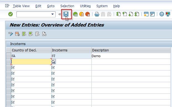Screen dimensions: 172x107
Task: Click the document with glasses icon
Action: coord(44,34)
